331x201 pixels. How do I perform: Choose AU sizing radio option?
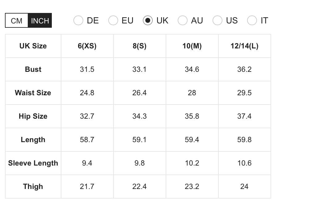click(183, 21)
